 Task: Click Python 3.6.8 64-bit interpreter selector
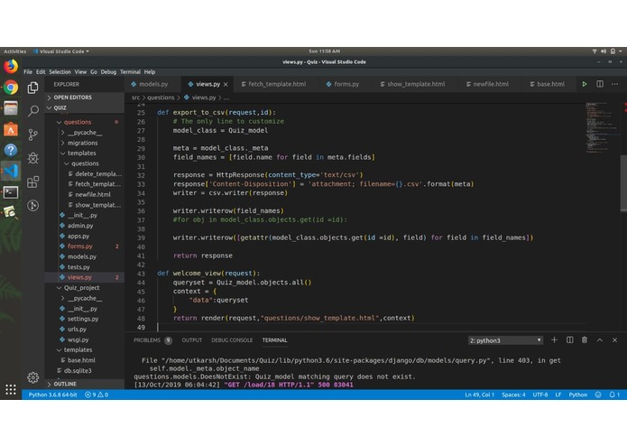pos(53,395)
